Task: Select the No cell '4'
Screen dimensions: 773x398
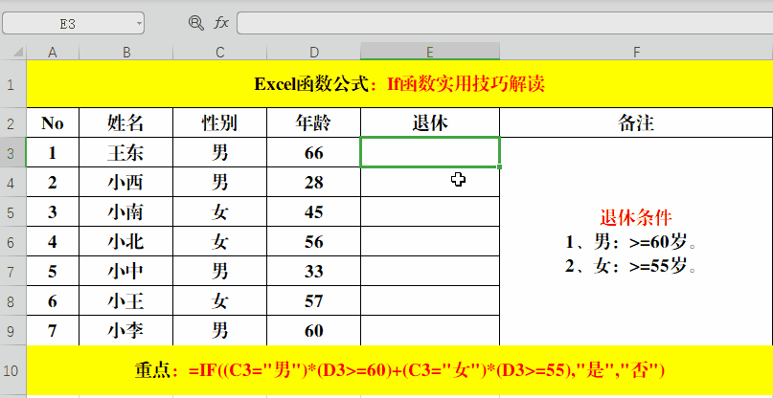Action: 53,241
